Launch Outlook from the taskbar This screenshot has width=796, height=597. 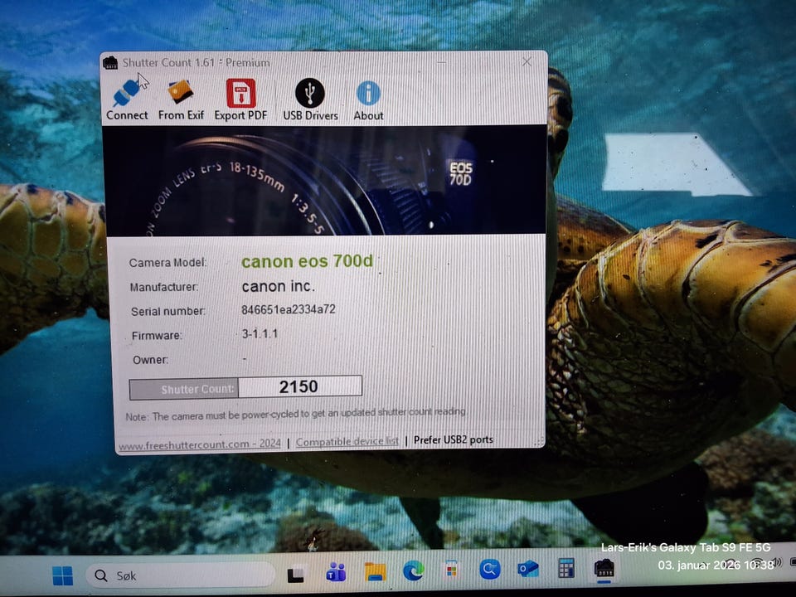528,569
